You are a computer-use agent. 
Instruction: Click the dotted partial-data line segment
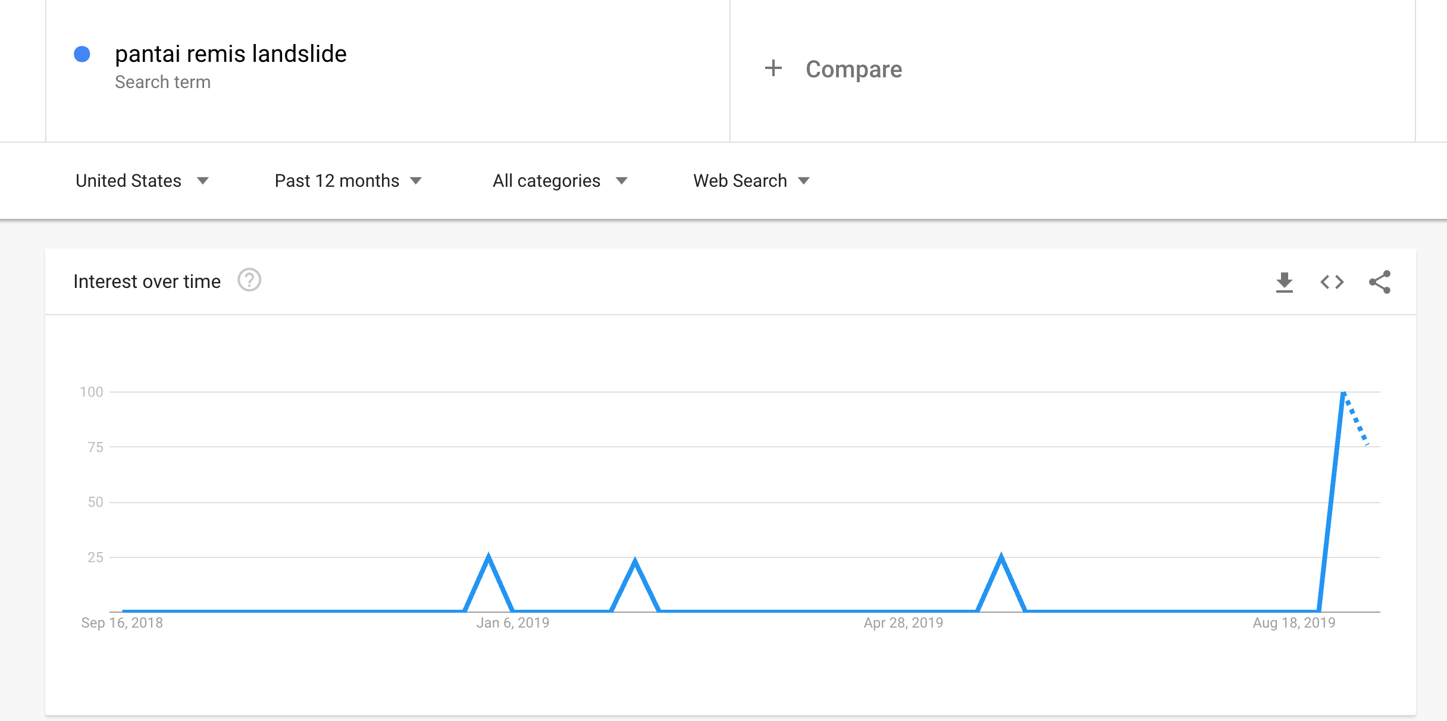1356,419
